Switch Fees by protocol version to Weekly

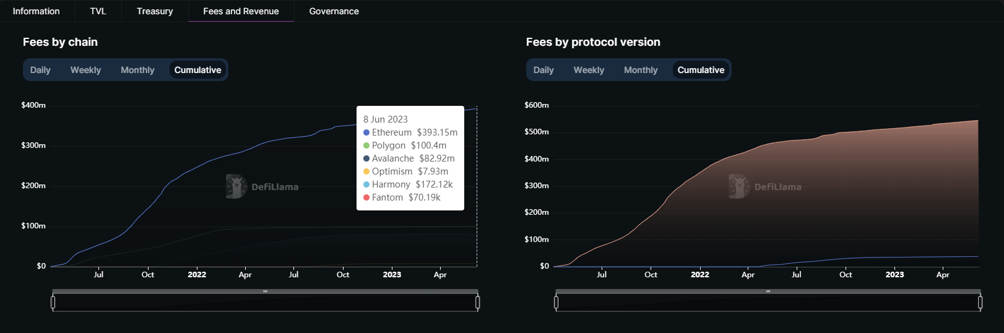tap(589, 70)
